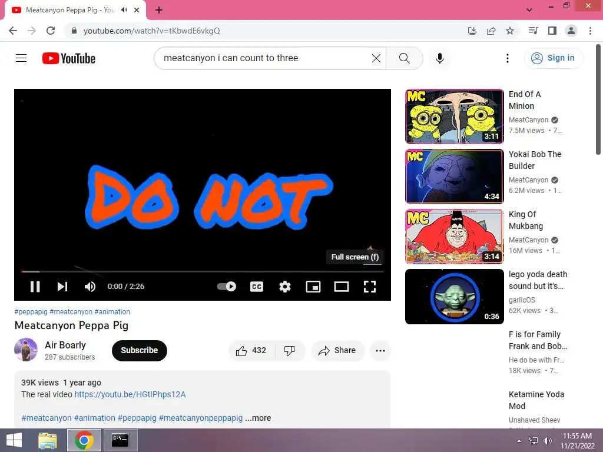Open the taskbar clock and date
This screenshot has width=603, height=452.
click(577, 440)
